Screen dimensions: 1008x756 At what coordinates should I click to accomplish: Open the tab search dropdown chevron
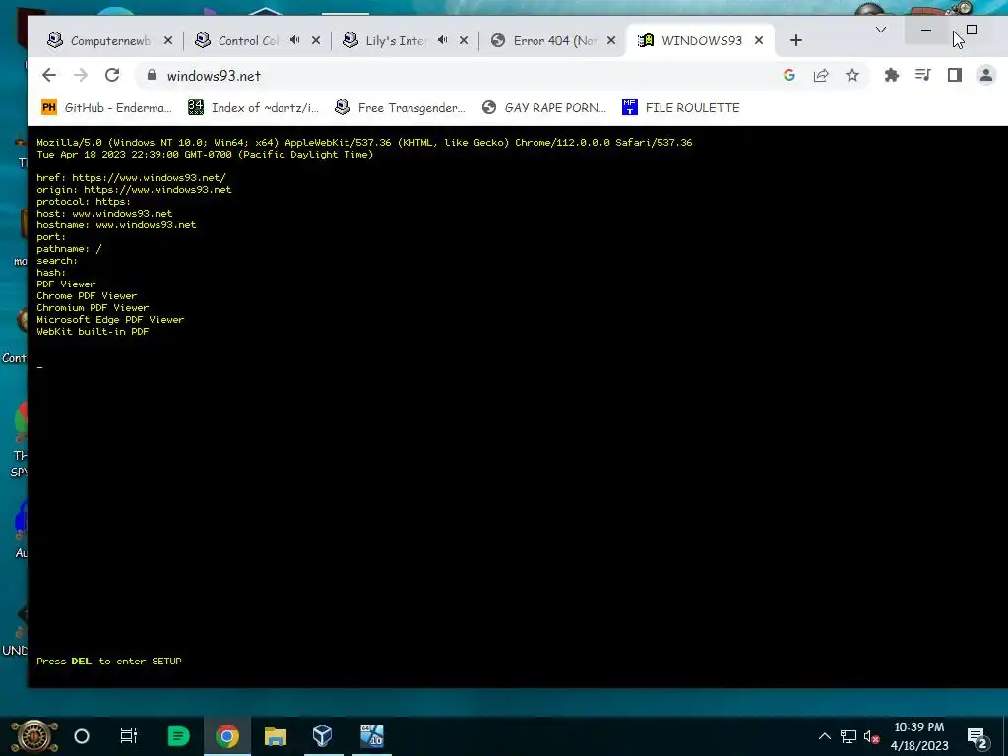tap(881, 30)
